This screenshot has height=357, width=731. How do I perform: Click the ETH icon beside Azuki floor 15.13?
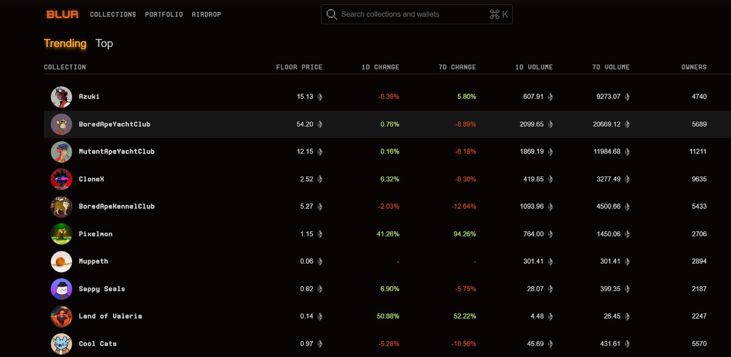pyautogui.click(x=320, y=97)
